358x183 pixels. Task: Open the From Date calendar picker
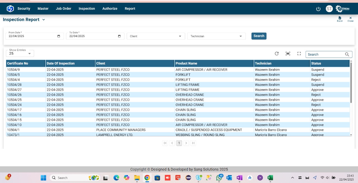[x=59, y=36]
